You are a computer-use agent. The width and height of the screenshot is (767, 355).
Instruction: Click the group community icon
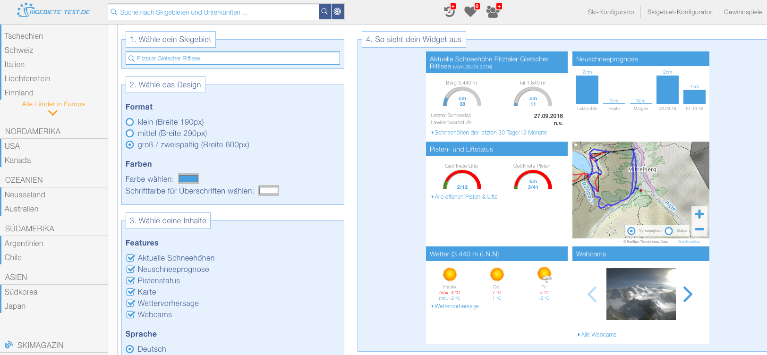point(493,11)
